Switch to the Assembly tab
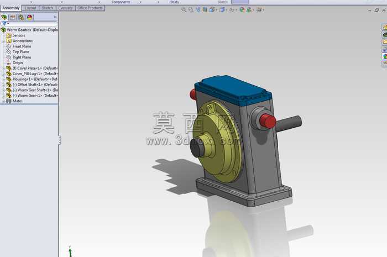Viewport: 387px width, 257px height. coord(11,8)
